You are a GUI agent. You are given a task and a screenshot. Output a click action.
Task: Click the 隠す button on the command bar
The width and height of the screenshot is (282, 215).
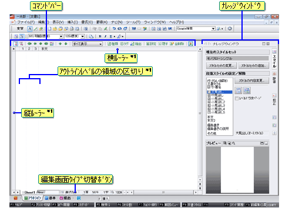163,43
